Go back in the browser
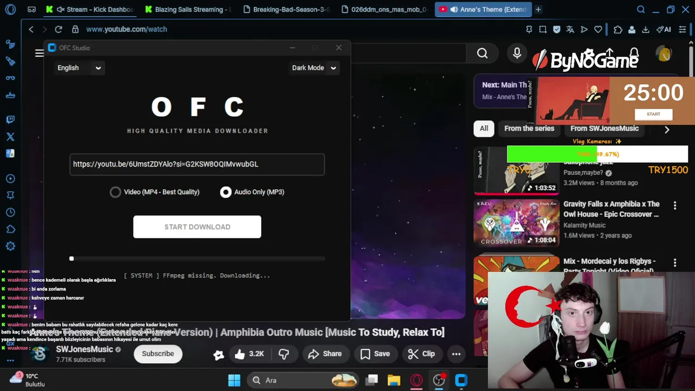Viewport: 695px width, 391px height. coord(31,29)
